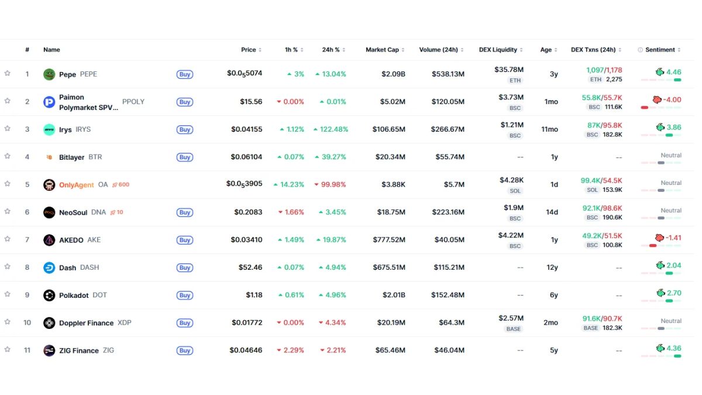This screenshot has width=702, height=395.
Task: Open the OnlyAgent coin name link
Action: point(77,185)
